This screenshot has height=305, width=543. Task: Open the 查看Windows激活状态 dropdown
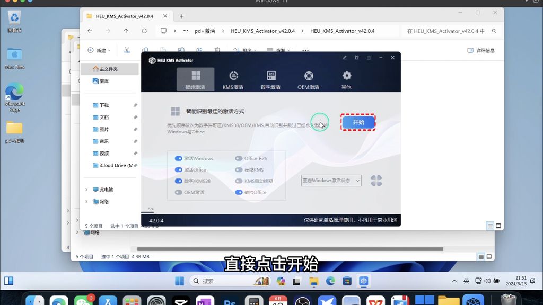[331, 181]
